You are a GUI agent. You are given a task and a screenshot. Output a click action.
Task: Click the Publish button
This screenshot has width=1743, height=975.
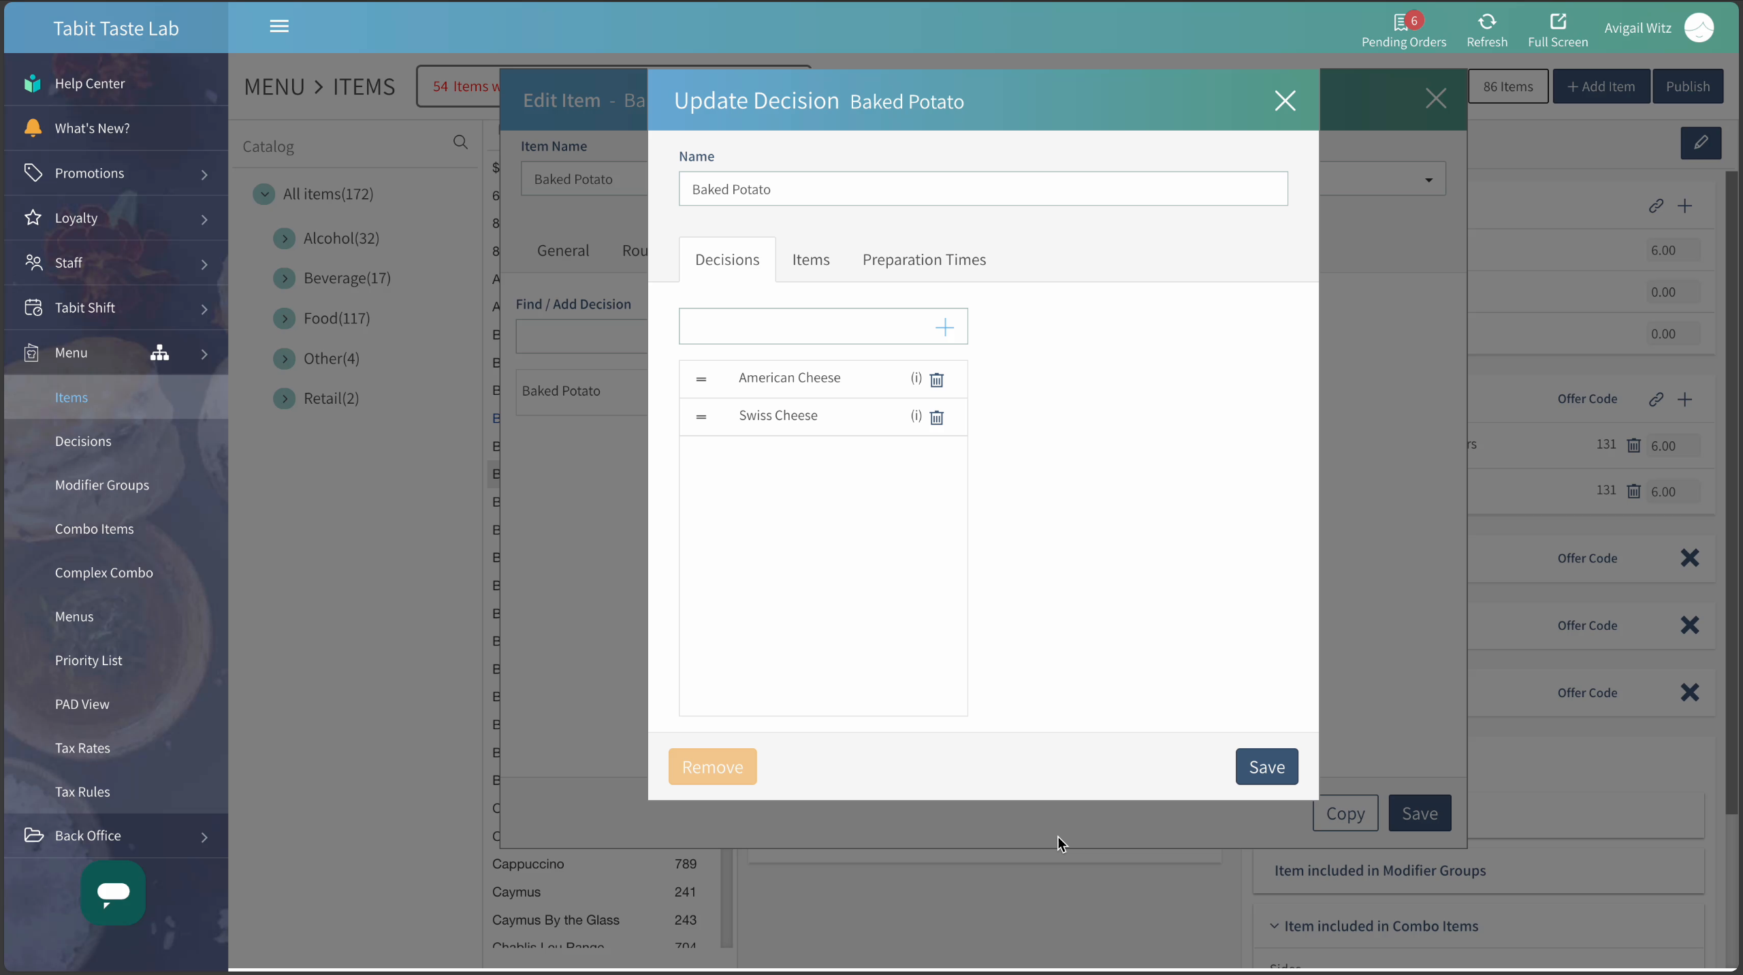pyautogui.click(x=1687, y=86)
